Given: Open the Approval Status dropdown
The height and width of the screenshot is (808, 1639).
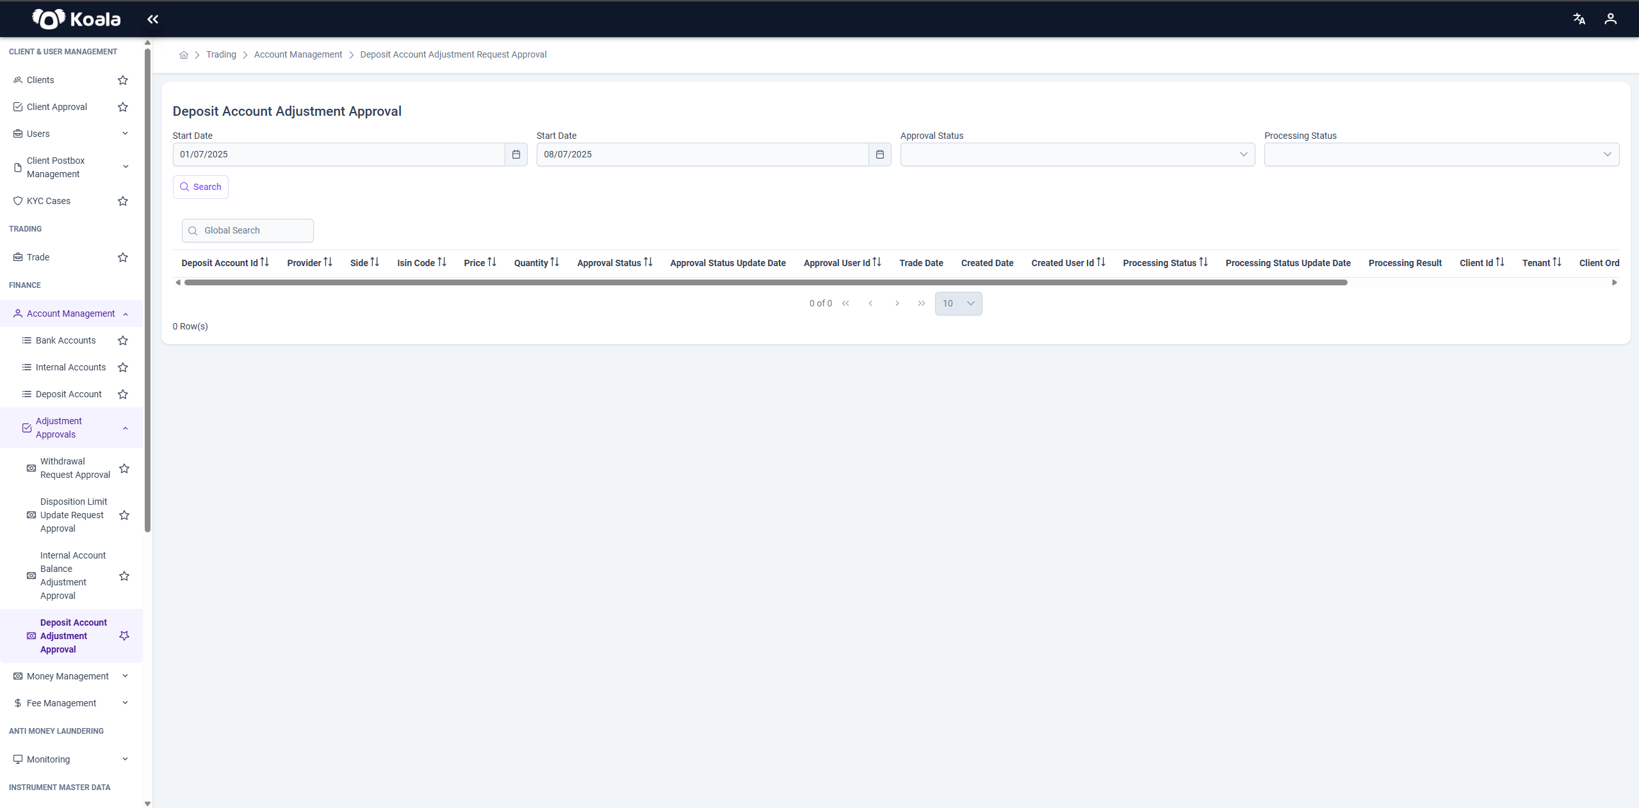Looking at the screenshot, I should point(1077,154).
